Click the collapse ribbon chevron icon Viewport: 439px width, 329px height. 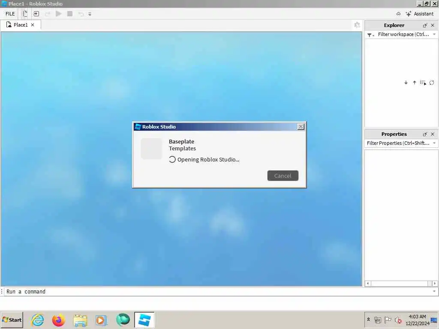point(398,14)
